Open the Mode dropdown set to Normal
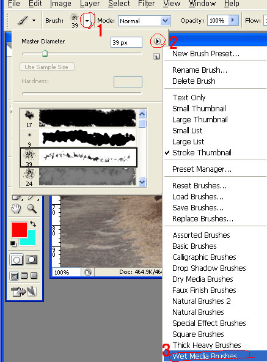 [x=144, y=21]
